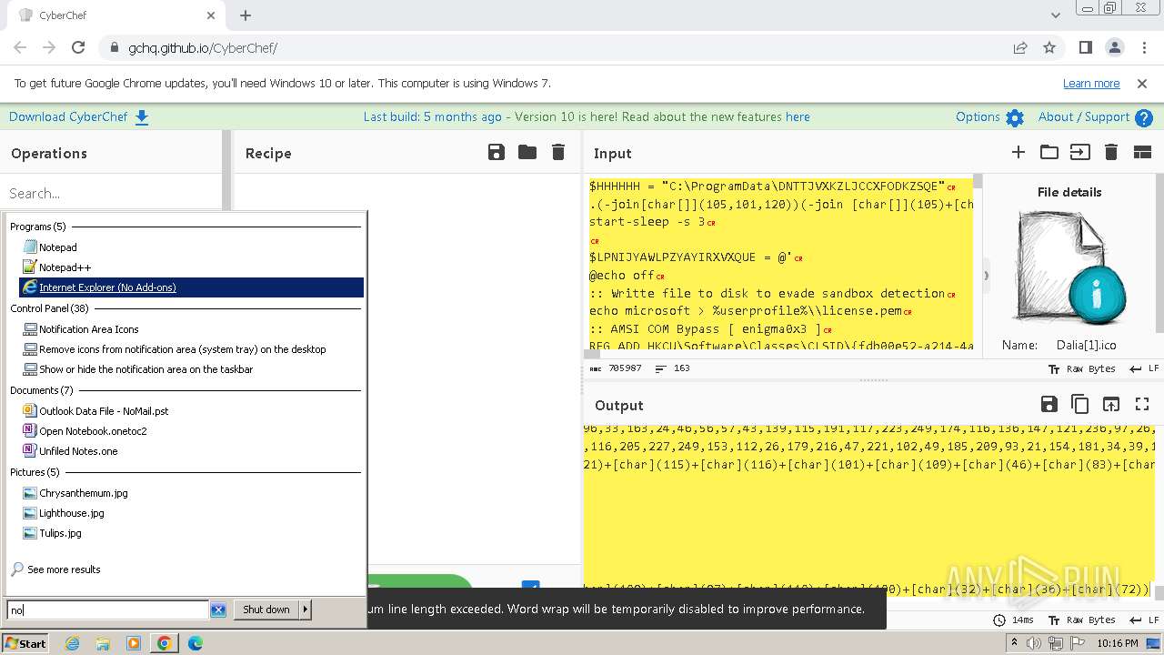Screen dimensions: 1164x655
Task: Save the recipe with floppy icon
Action: pos(497,152)
